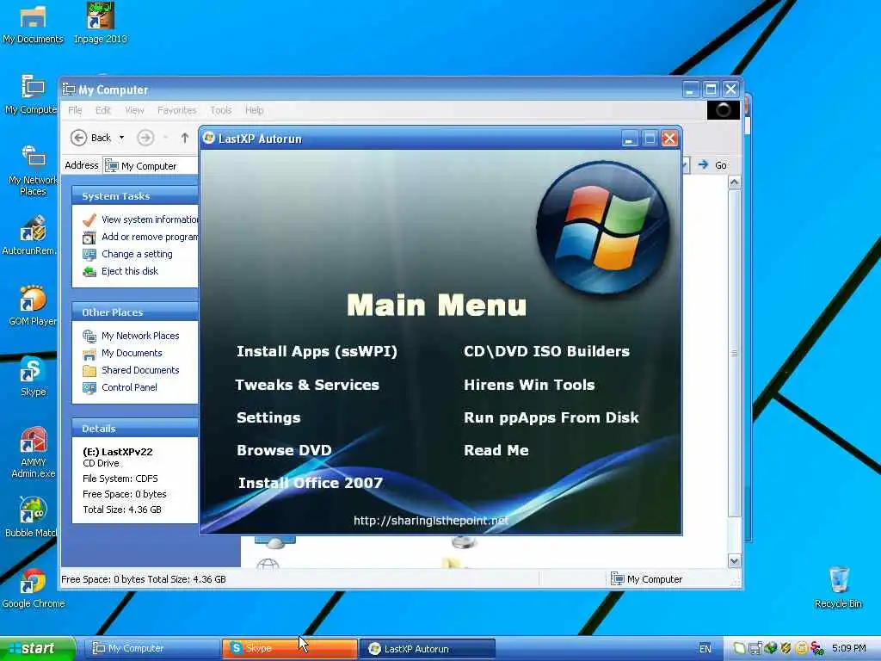
Task: Switch to My Computer taskbar button
Action: 153,649
